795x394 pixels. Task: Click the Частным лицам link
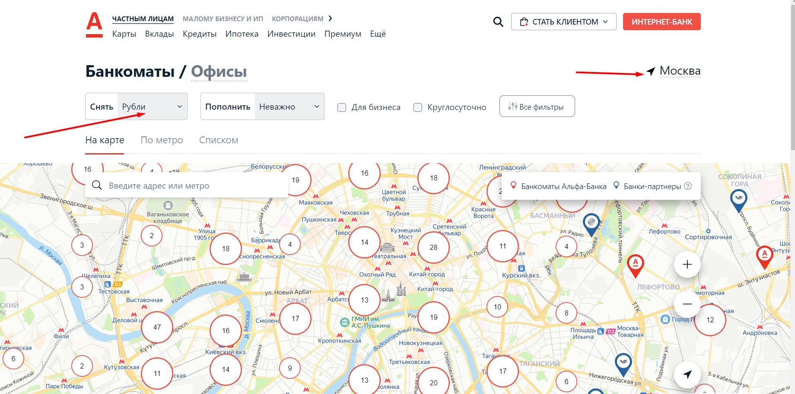tap(143, 19)
